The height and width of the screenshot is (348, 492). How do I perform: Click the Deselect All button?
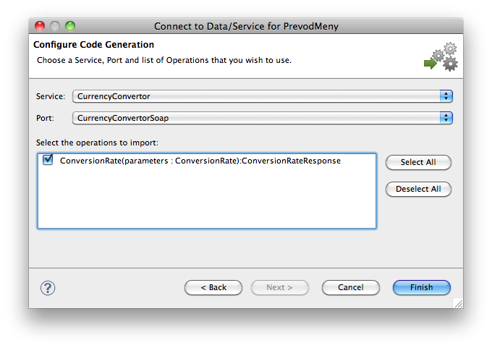[418, 189]
